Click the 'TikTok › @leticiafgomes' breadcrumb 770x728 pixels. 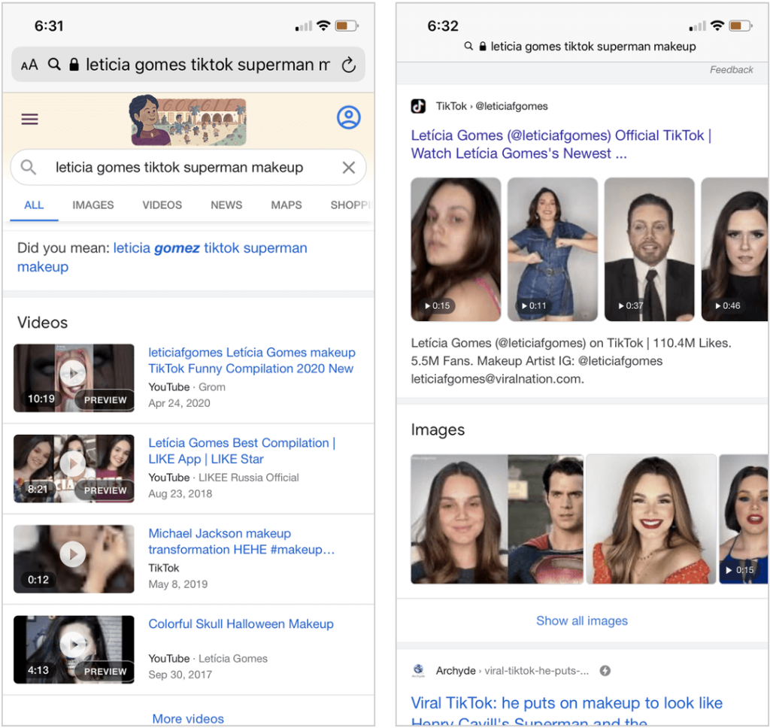pyautogui.click(x=492, y=106)
